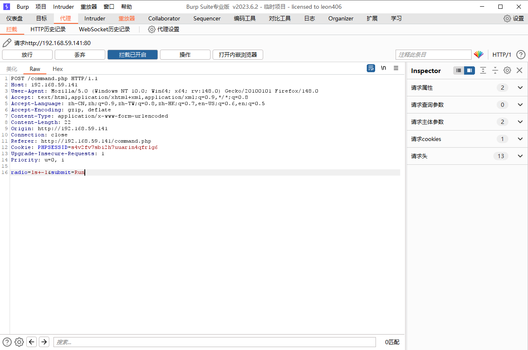Go to previous search match arrow
This screenshot has height=350, width=528.
tap(32, 342)
